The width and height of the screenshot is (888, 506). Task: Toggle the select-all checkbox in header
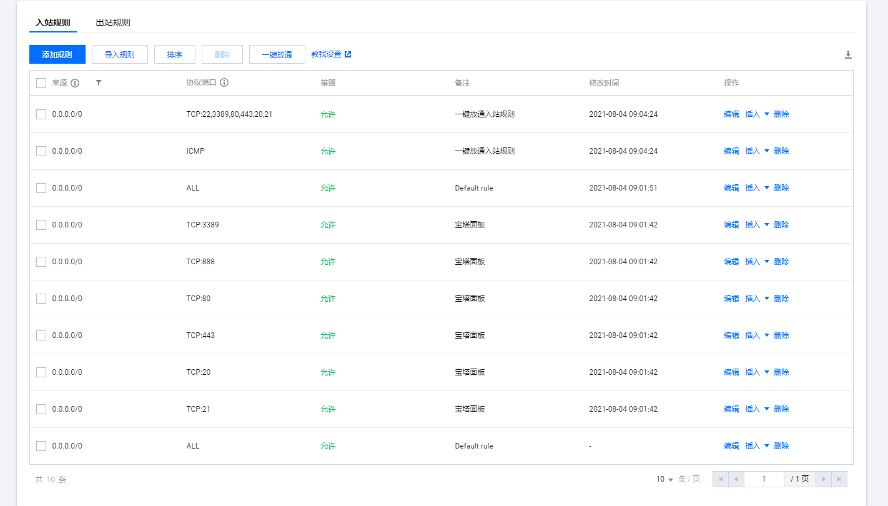[41, 83]
